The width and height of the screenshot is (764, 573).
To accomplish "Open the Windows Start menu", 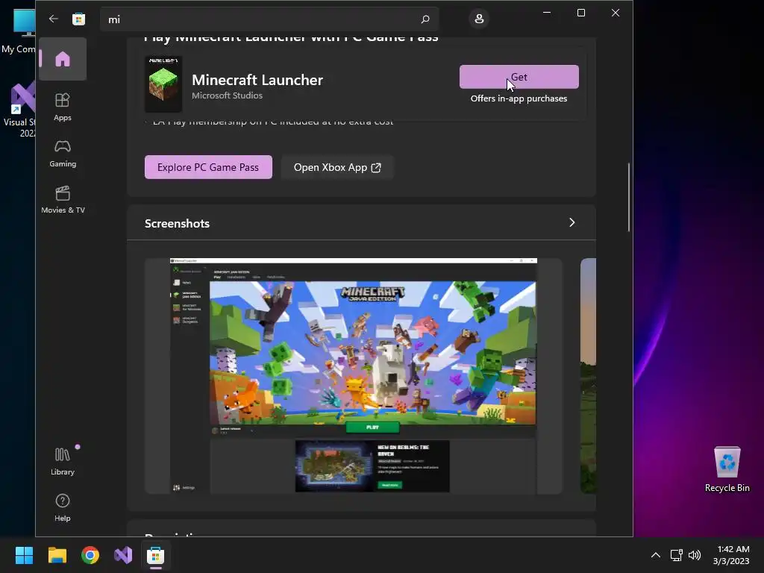I will pyautogui.click(x=24, y=555).
